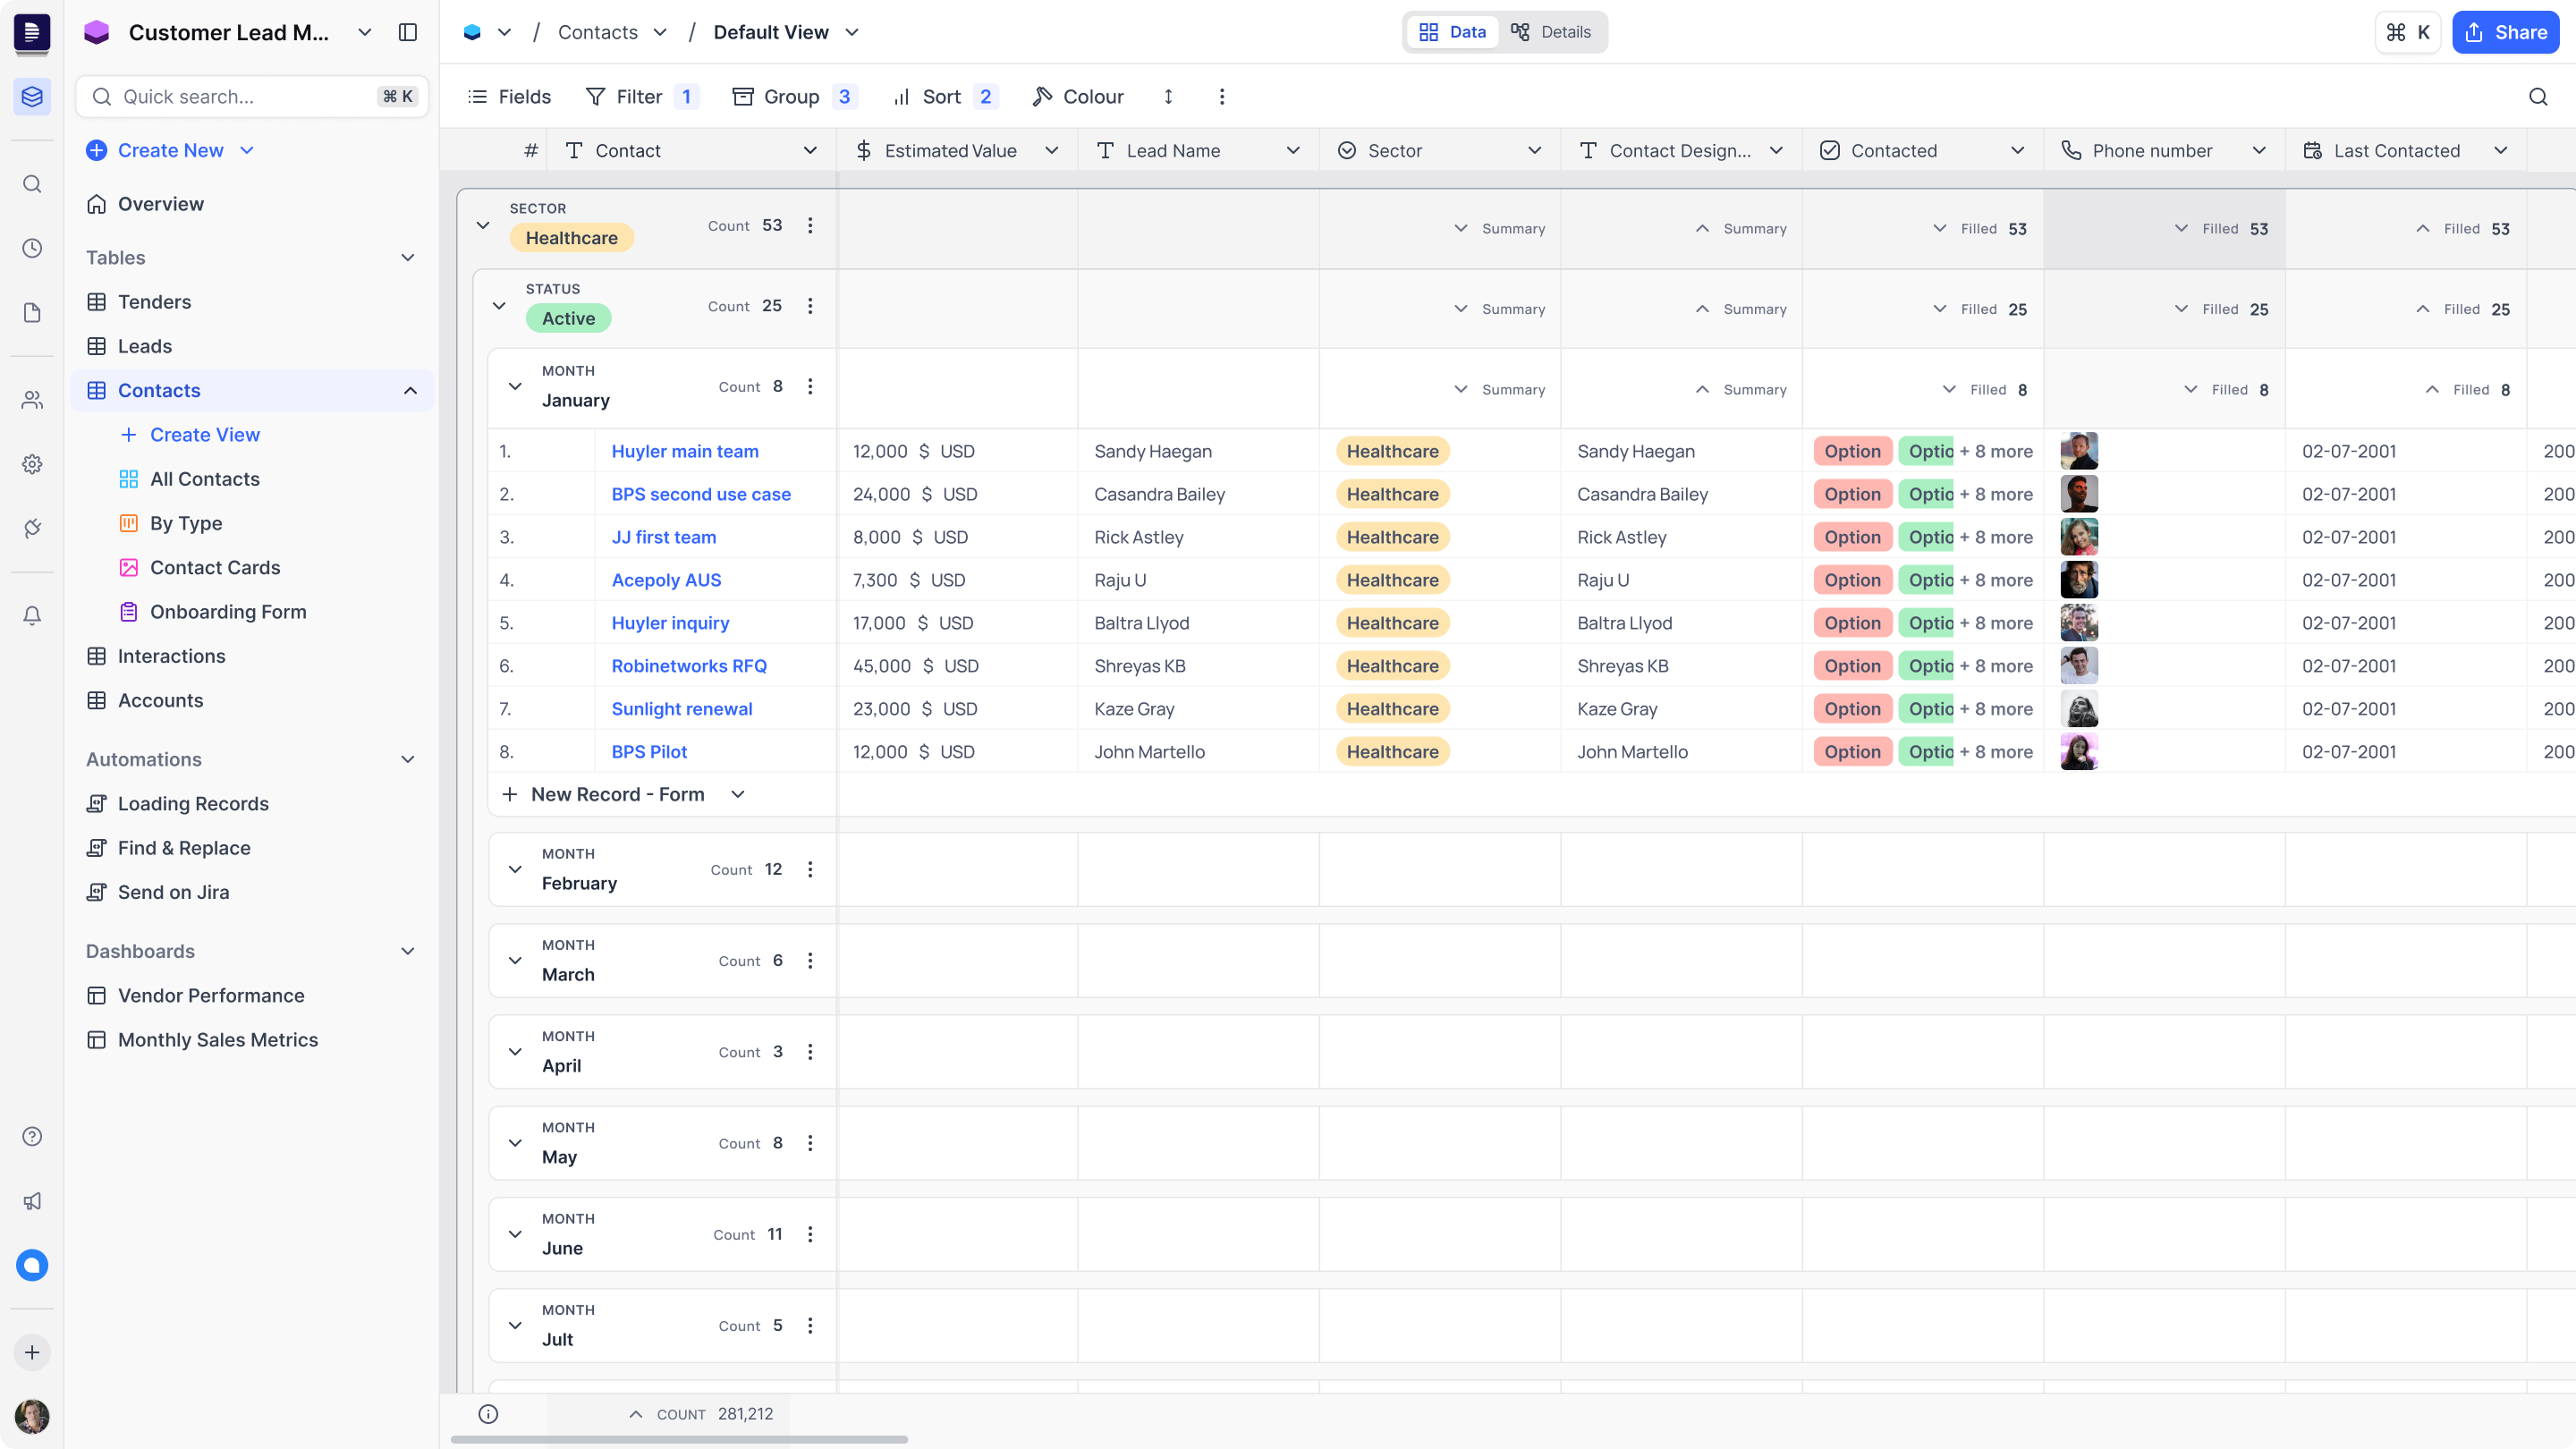Viewport: 2576px width, 1449px height.
Task: Open the toolbar three-dot more menu
Action: point(1221,96)
